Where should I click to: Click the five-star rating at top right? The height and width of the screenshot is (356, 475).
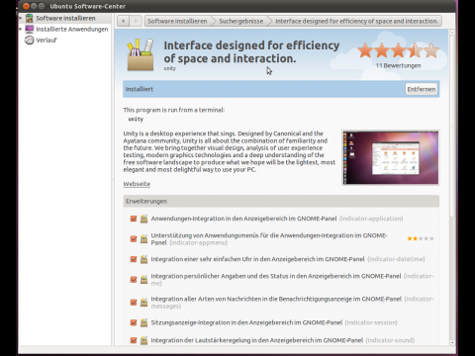(x=399, y=50)
